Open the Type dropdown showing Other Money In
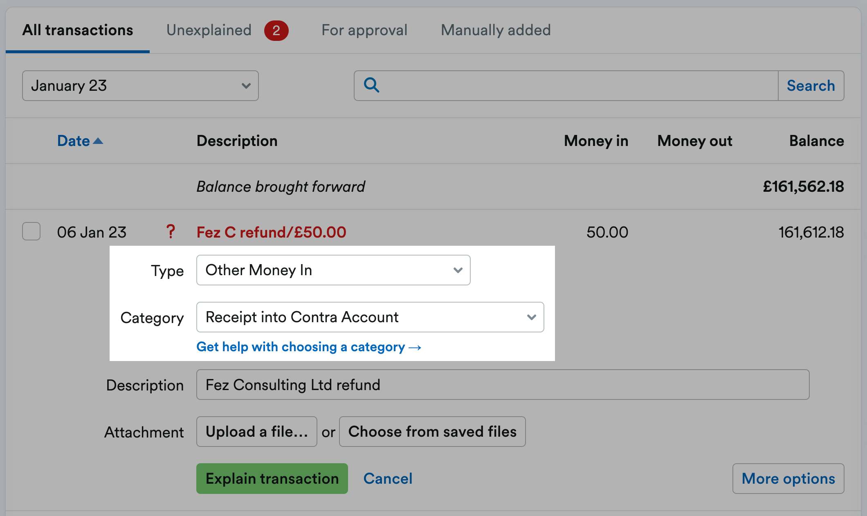867x516 pixels. click(x=333, y=270)
